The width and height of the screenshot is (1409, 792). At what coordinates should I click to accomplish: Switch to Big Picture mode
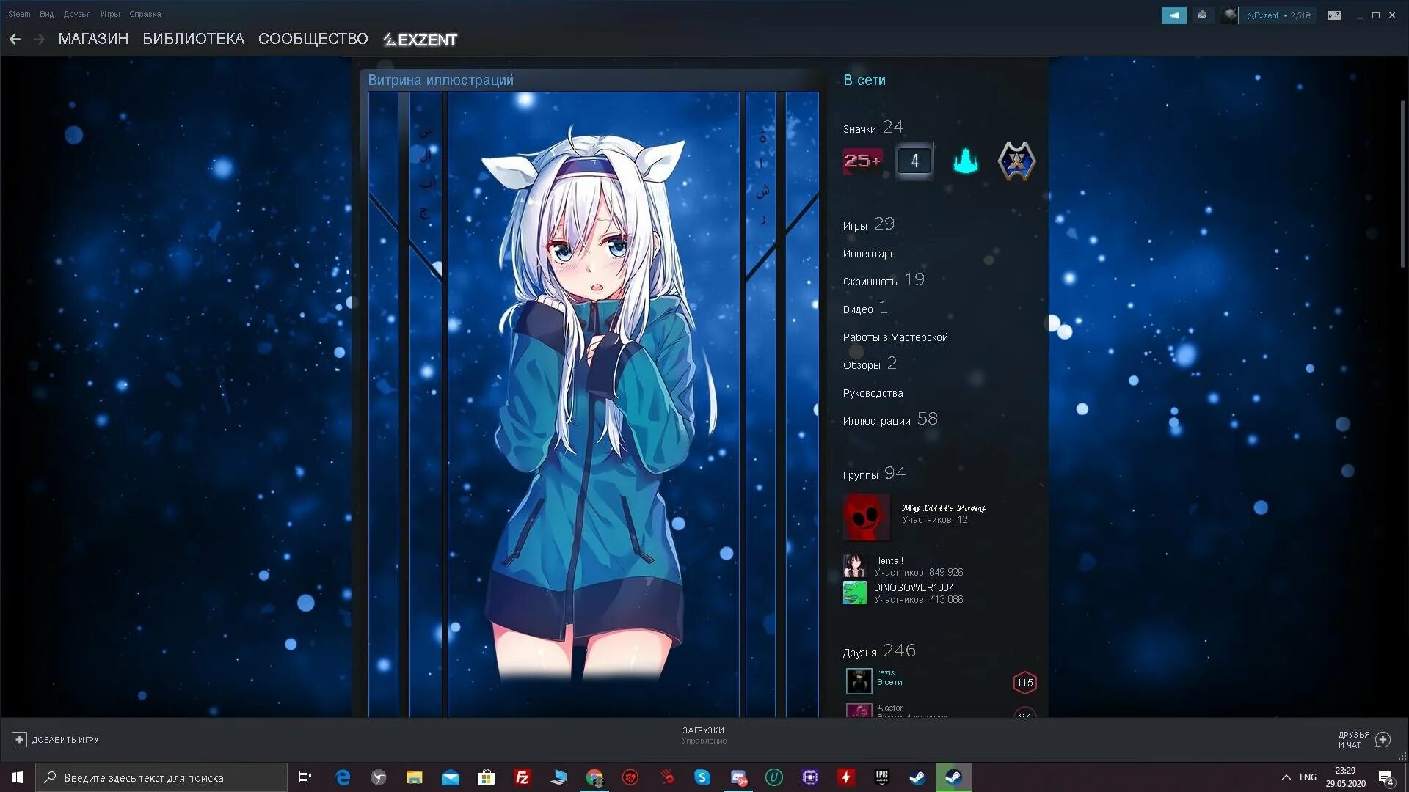(1333, 15)
